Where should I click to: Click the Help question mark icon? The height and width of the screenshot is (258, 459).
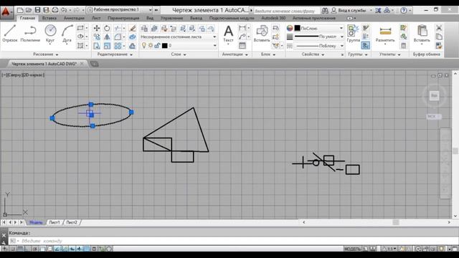tap(404, 10)
